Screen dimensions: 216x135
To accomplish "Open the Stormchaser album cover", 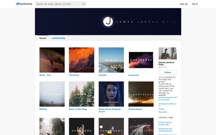I will [141, 94].
